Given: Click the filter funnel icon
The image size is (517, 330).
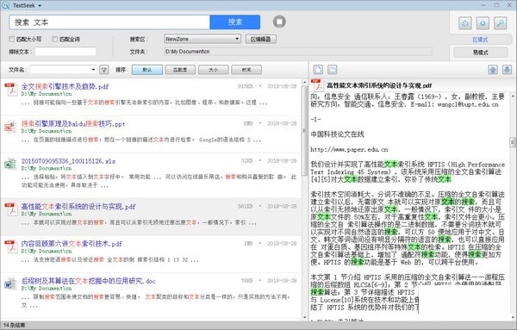Looking at the screenshot, I should coord(104,70).
